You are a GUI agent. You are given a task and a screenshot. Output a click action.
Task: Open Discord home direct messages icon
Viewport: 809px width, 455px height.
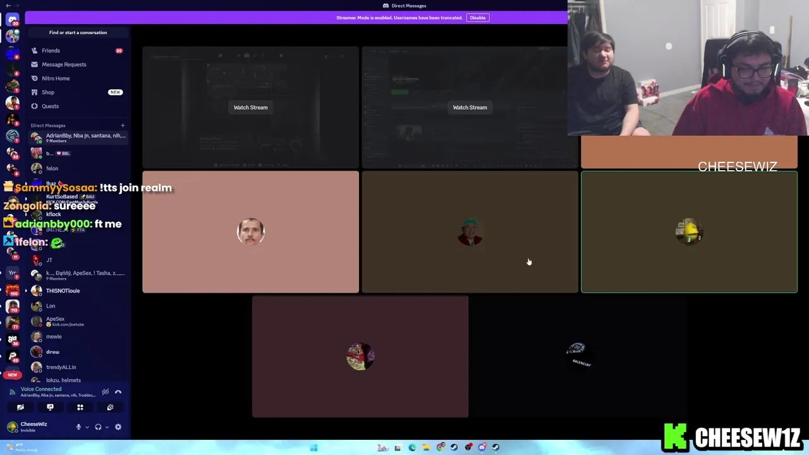click(x=12, y=20)
